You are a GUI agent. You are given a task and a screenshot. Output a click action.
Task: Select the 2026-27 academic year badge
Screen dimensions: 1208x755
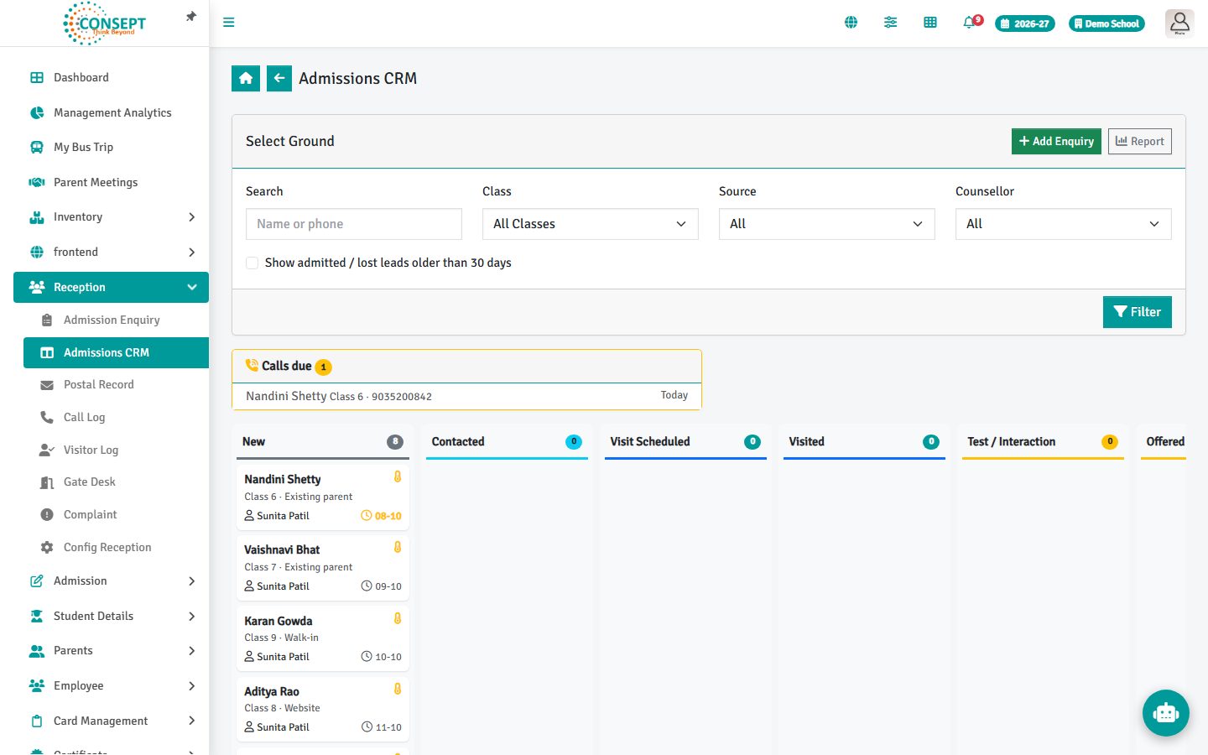click(1024, 23)
